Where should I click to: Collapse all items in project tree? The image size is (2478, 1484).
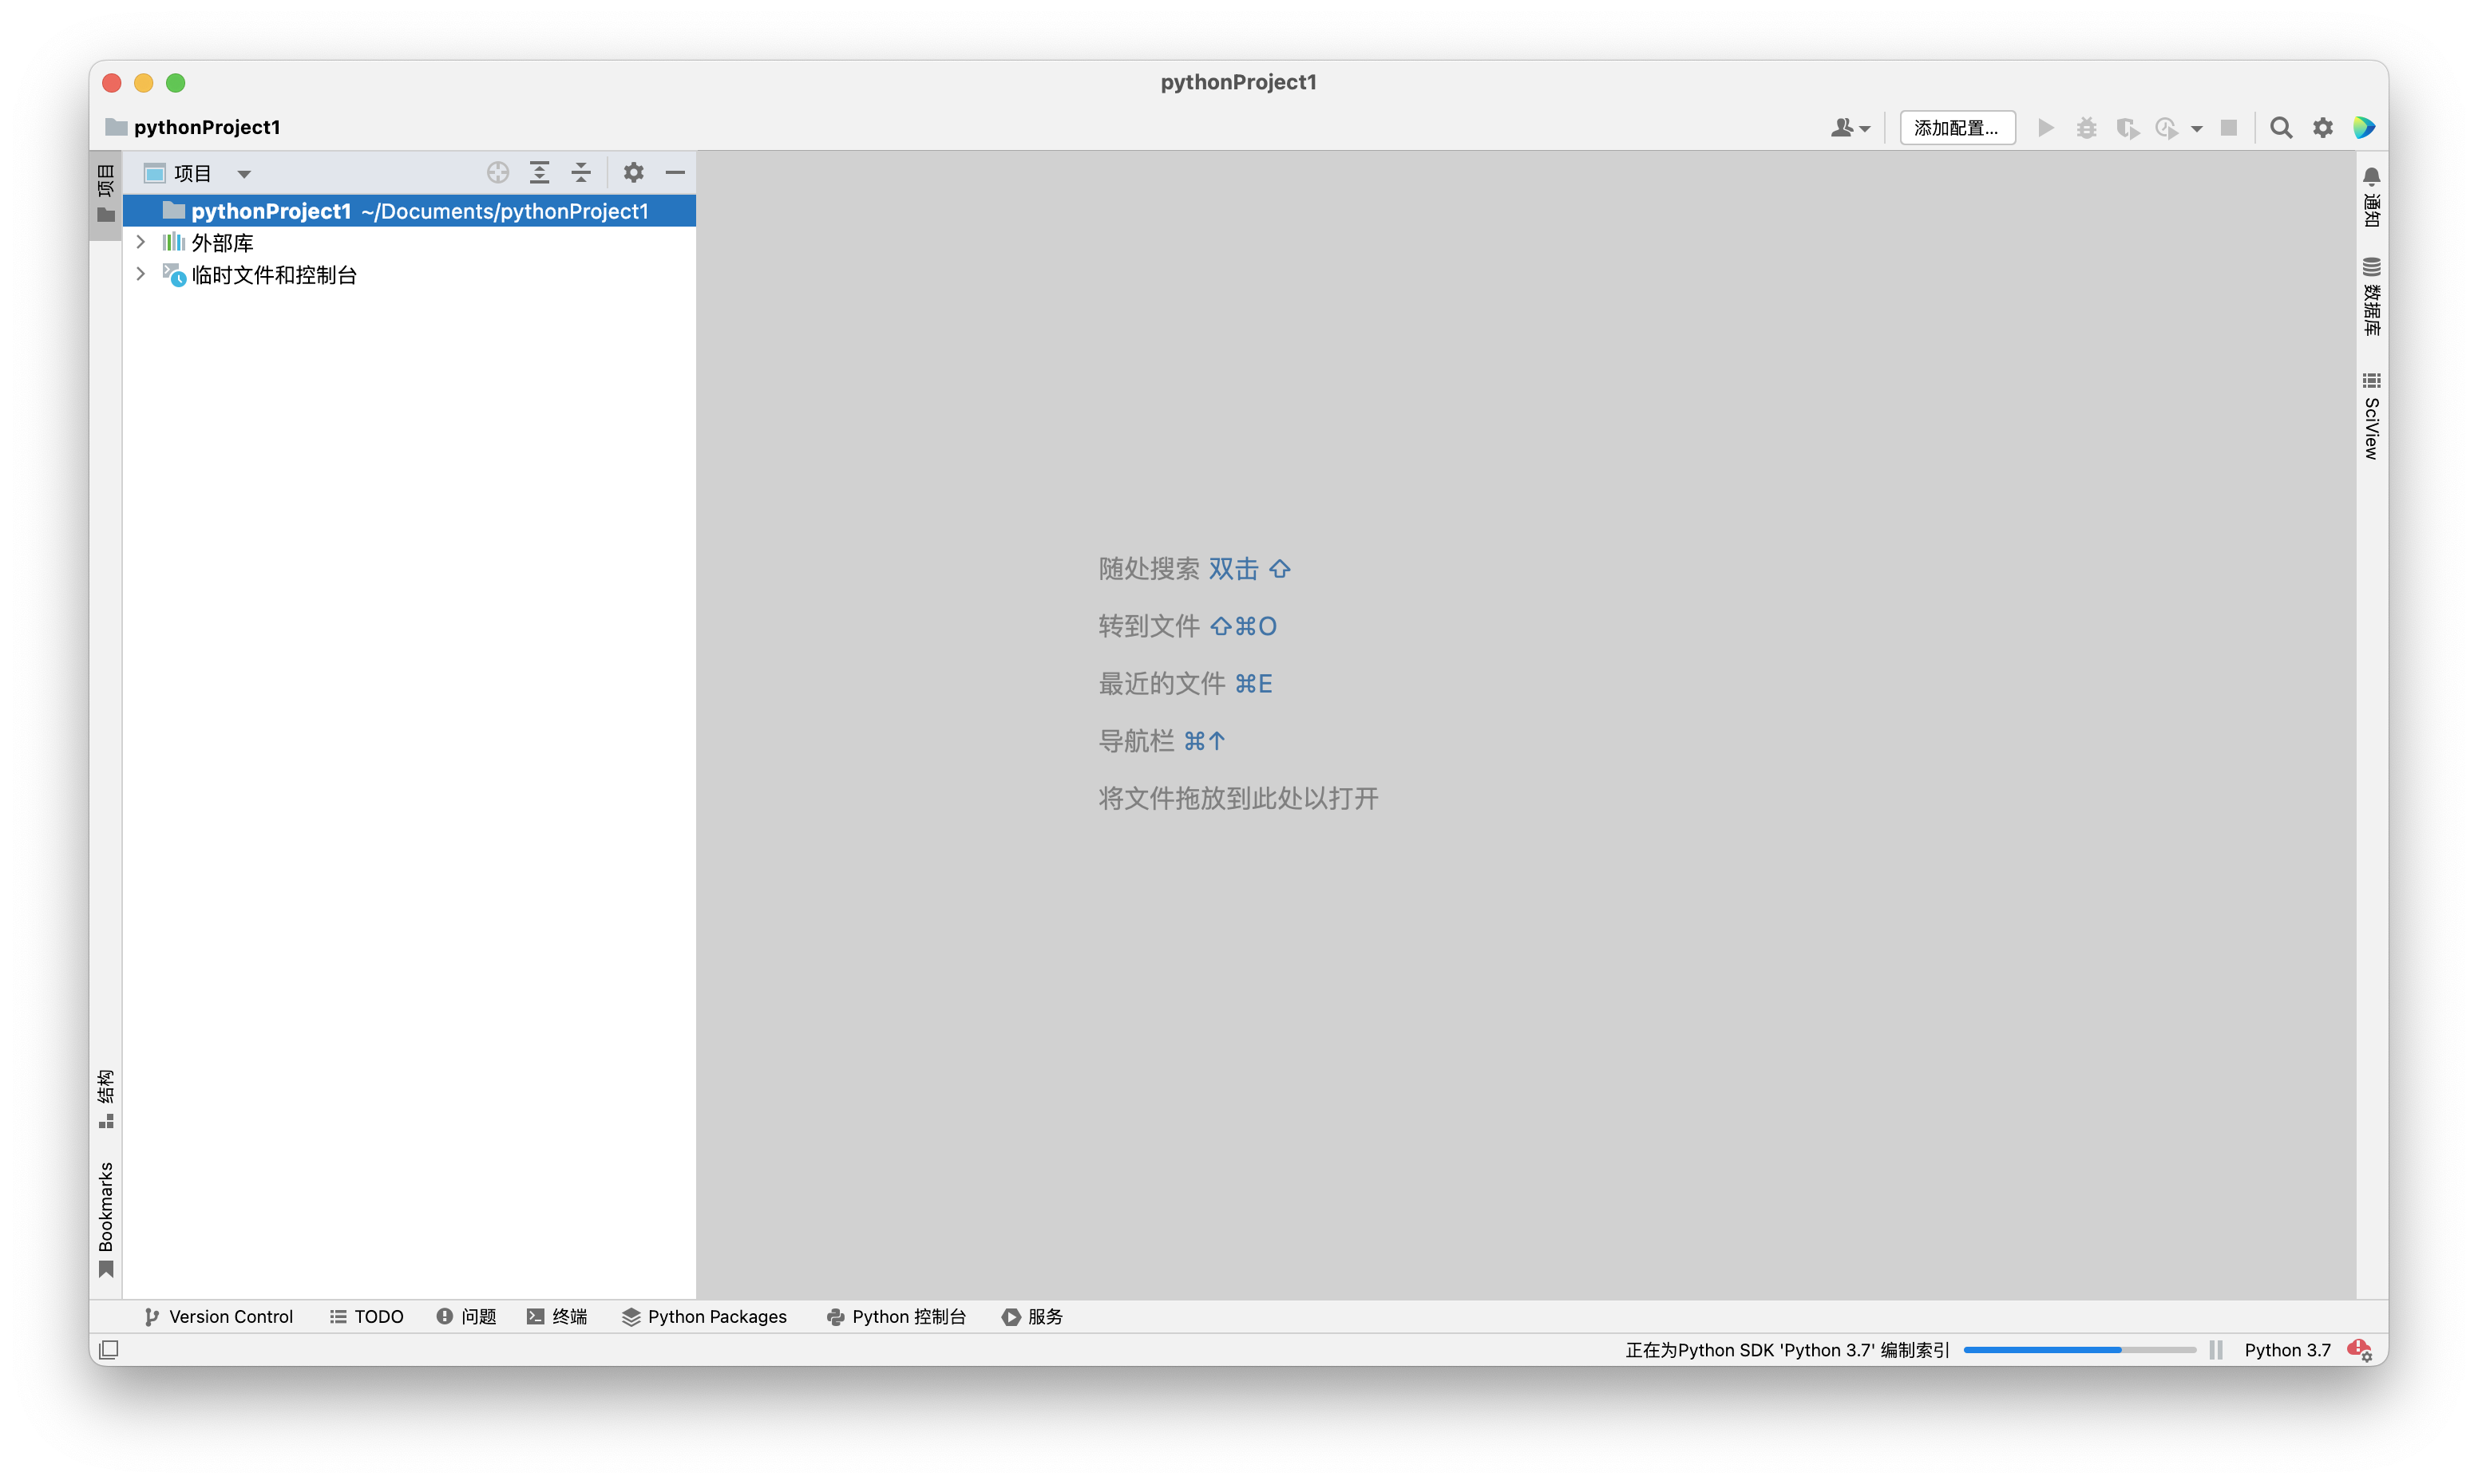[x=581, y=173]
